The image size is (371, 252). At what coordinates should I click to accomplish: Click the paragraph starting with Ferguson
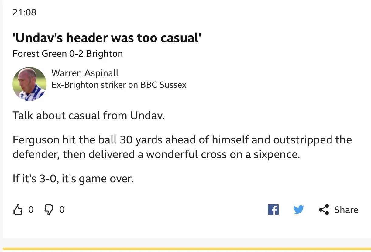[182, 147]
